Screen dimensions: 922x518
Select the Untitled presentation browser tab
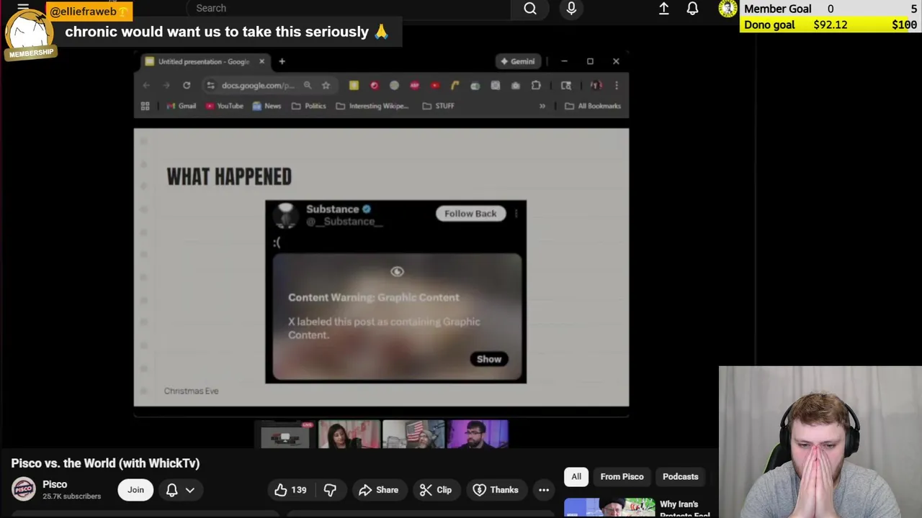pos(203,62)
